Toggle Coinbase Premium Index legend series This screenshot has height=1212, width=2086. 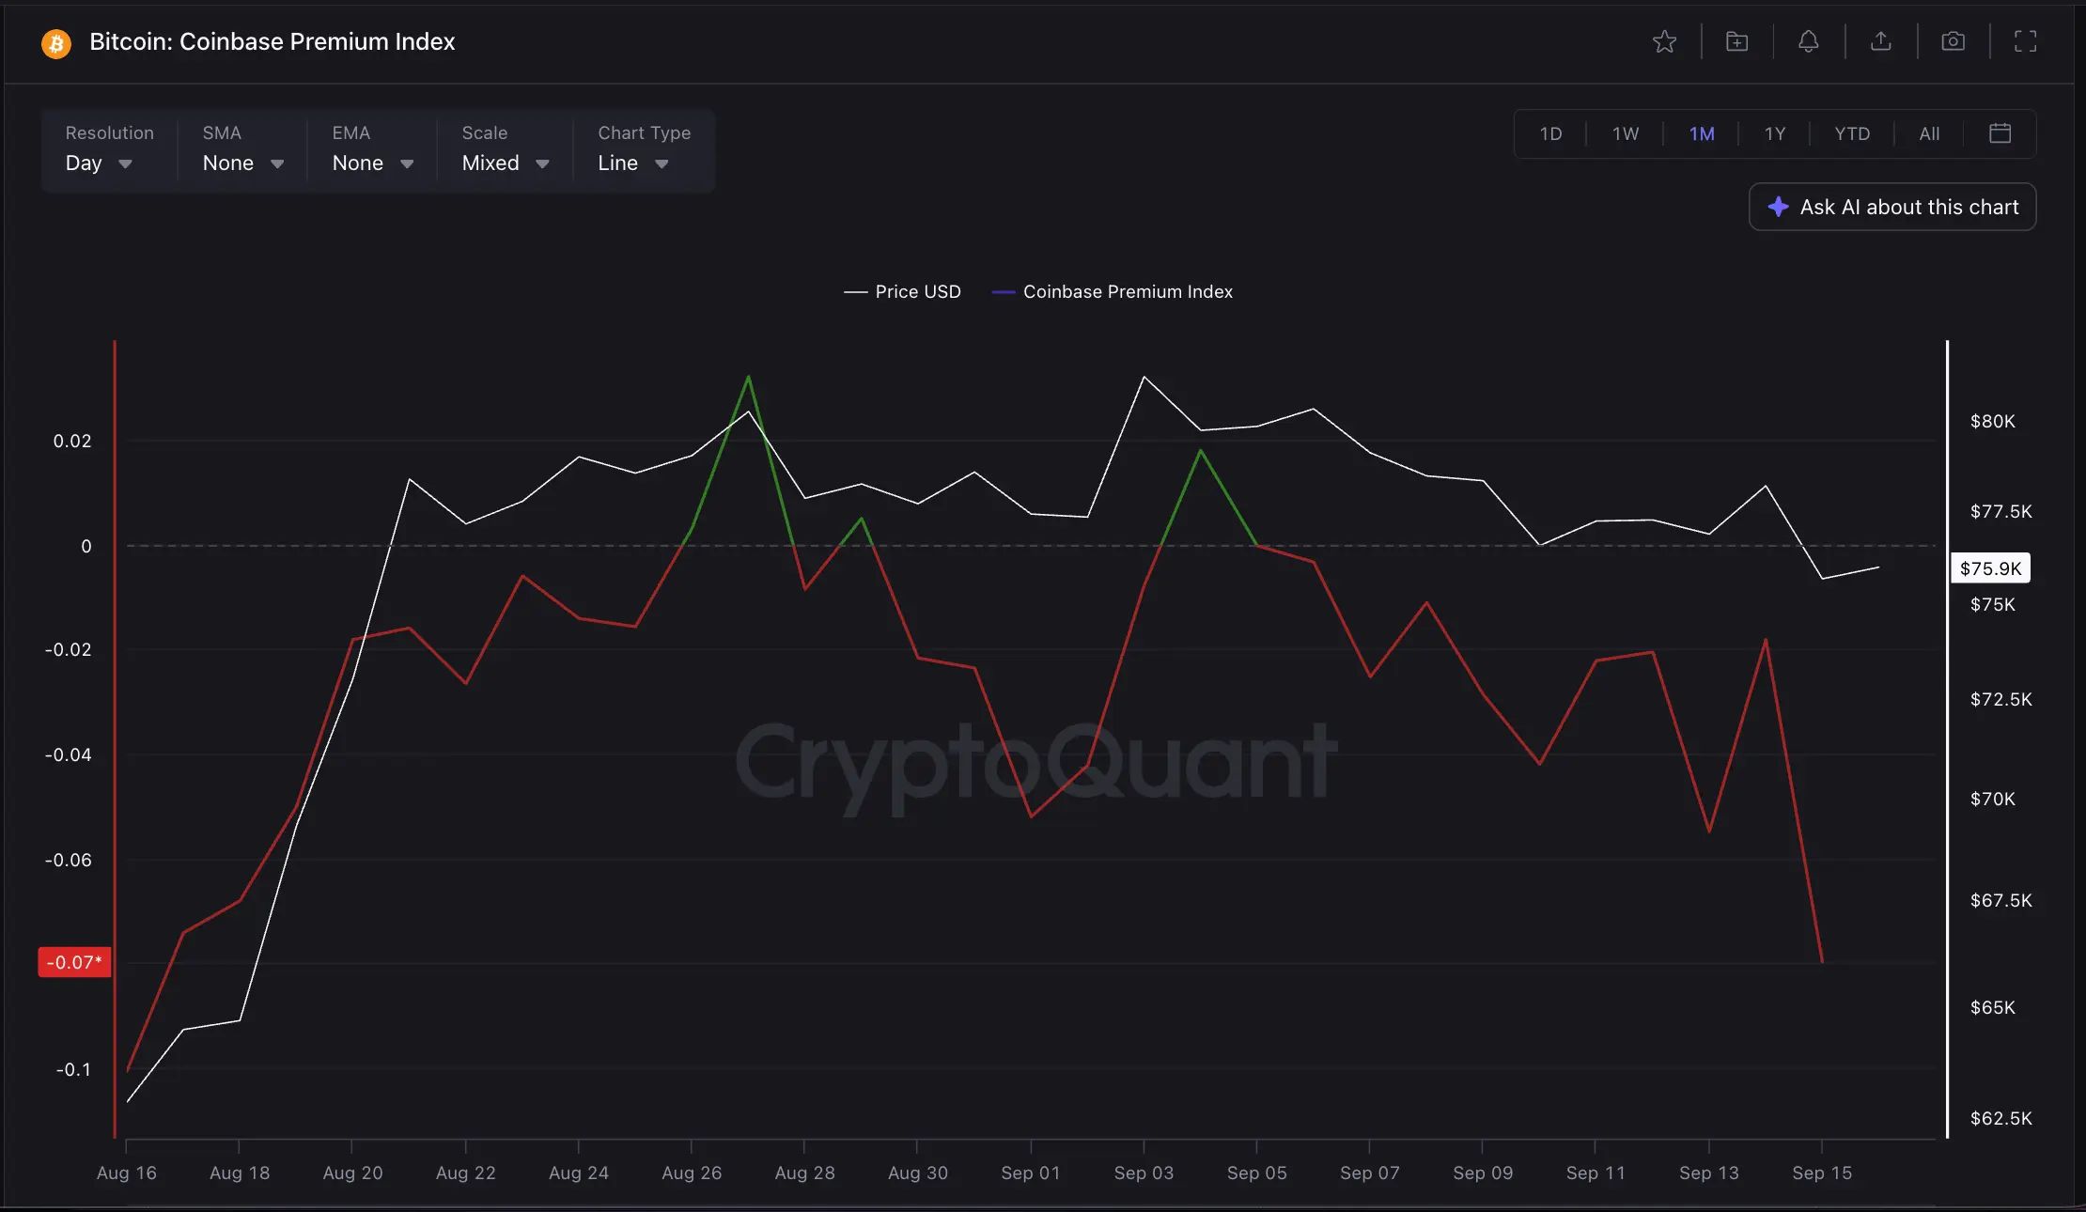click(x=1112, y=292)
